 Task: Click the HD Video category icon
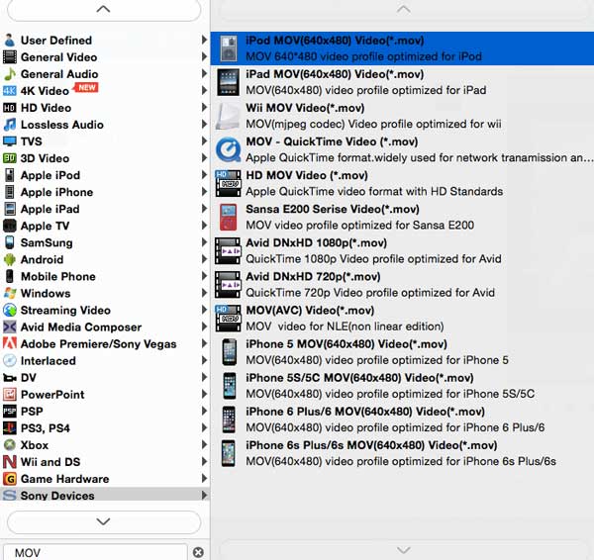pos(10,108)
